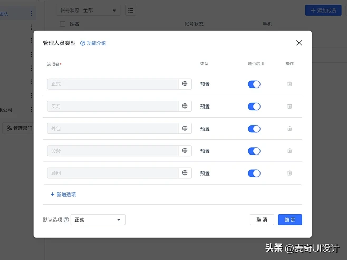Screen dimensions: 347x260
Task: Click the globe icon in the 劳务 row
Action: click(185, 150)
